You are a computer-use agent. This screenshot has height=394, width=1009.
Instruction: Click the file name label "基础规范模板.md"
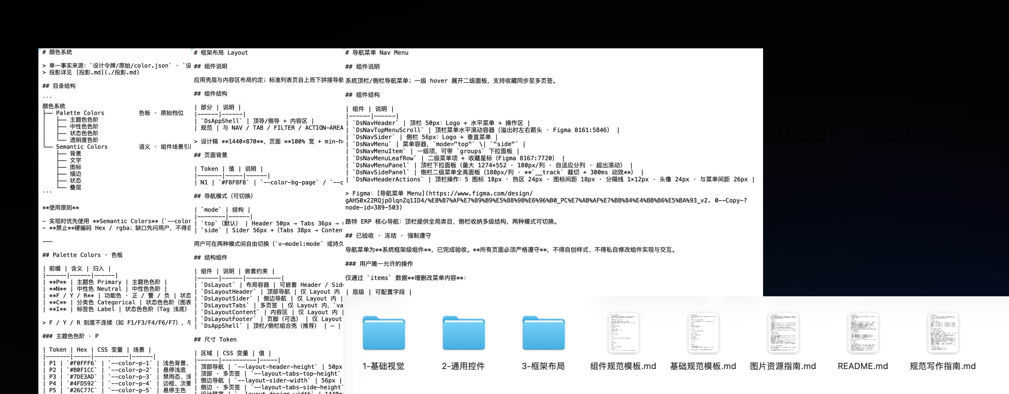(x=703, y=366)
